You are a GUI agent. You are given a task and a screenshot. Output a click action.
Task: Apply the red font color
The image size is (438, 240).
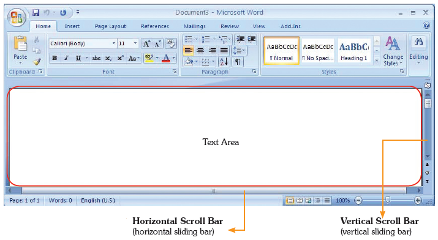166,58
